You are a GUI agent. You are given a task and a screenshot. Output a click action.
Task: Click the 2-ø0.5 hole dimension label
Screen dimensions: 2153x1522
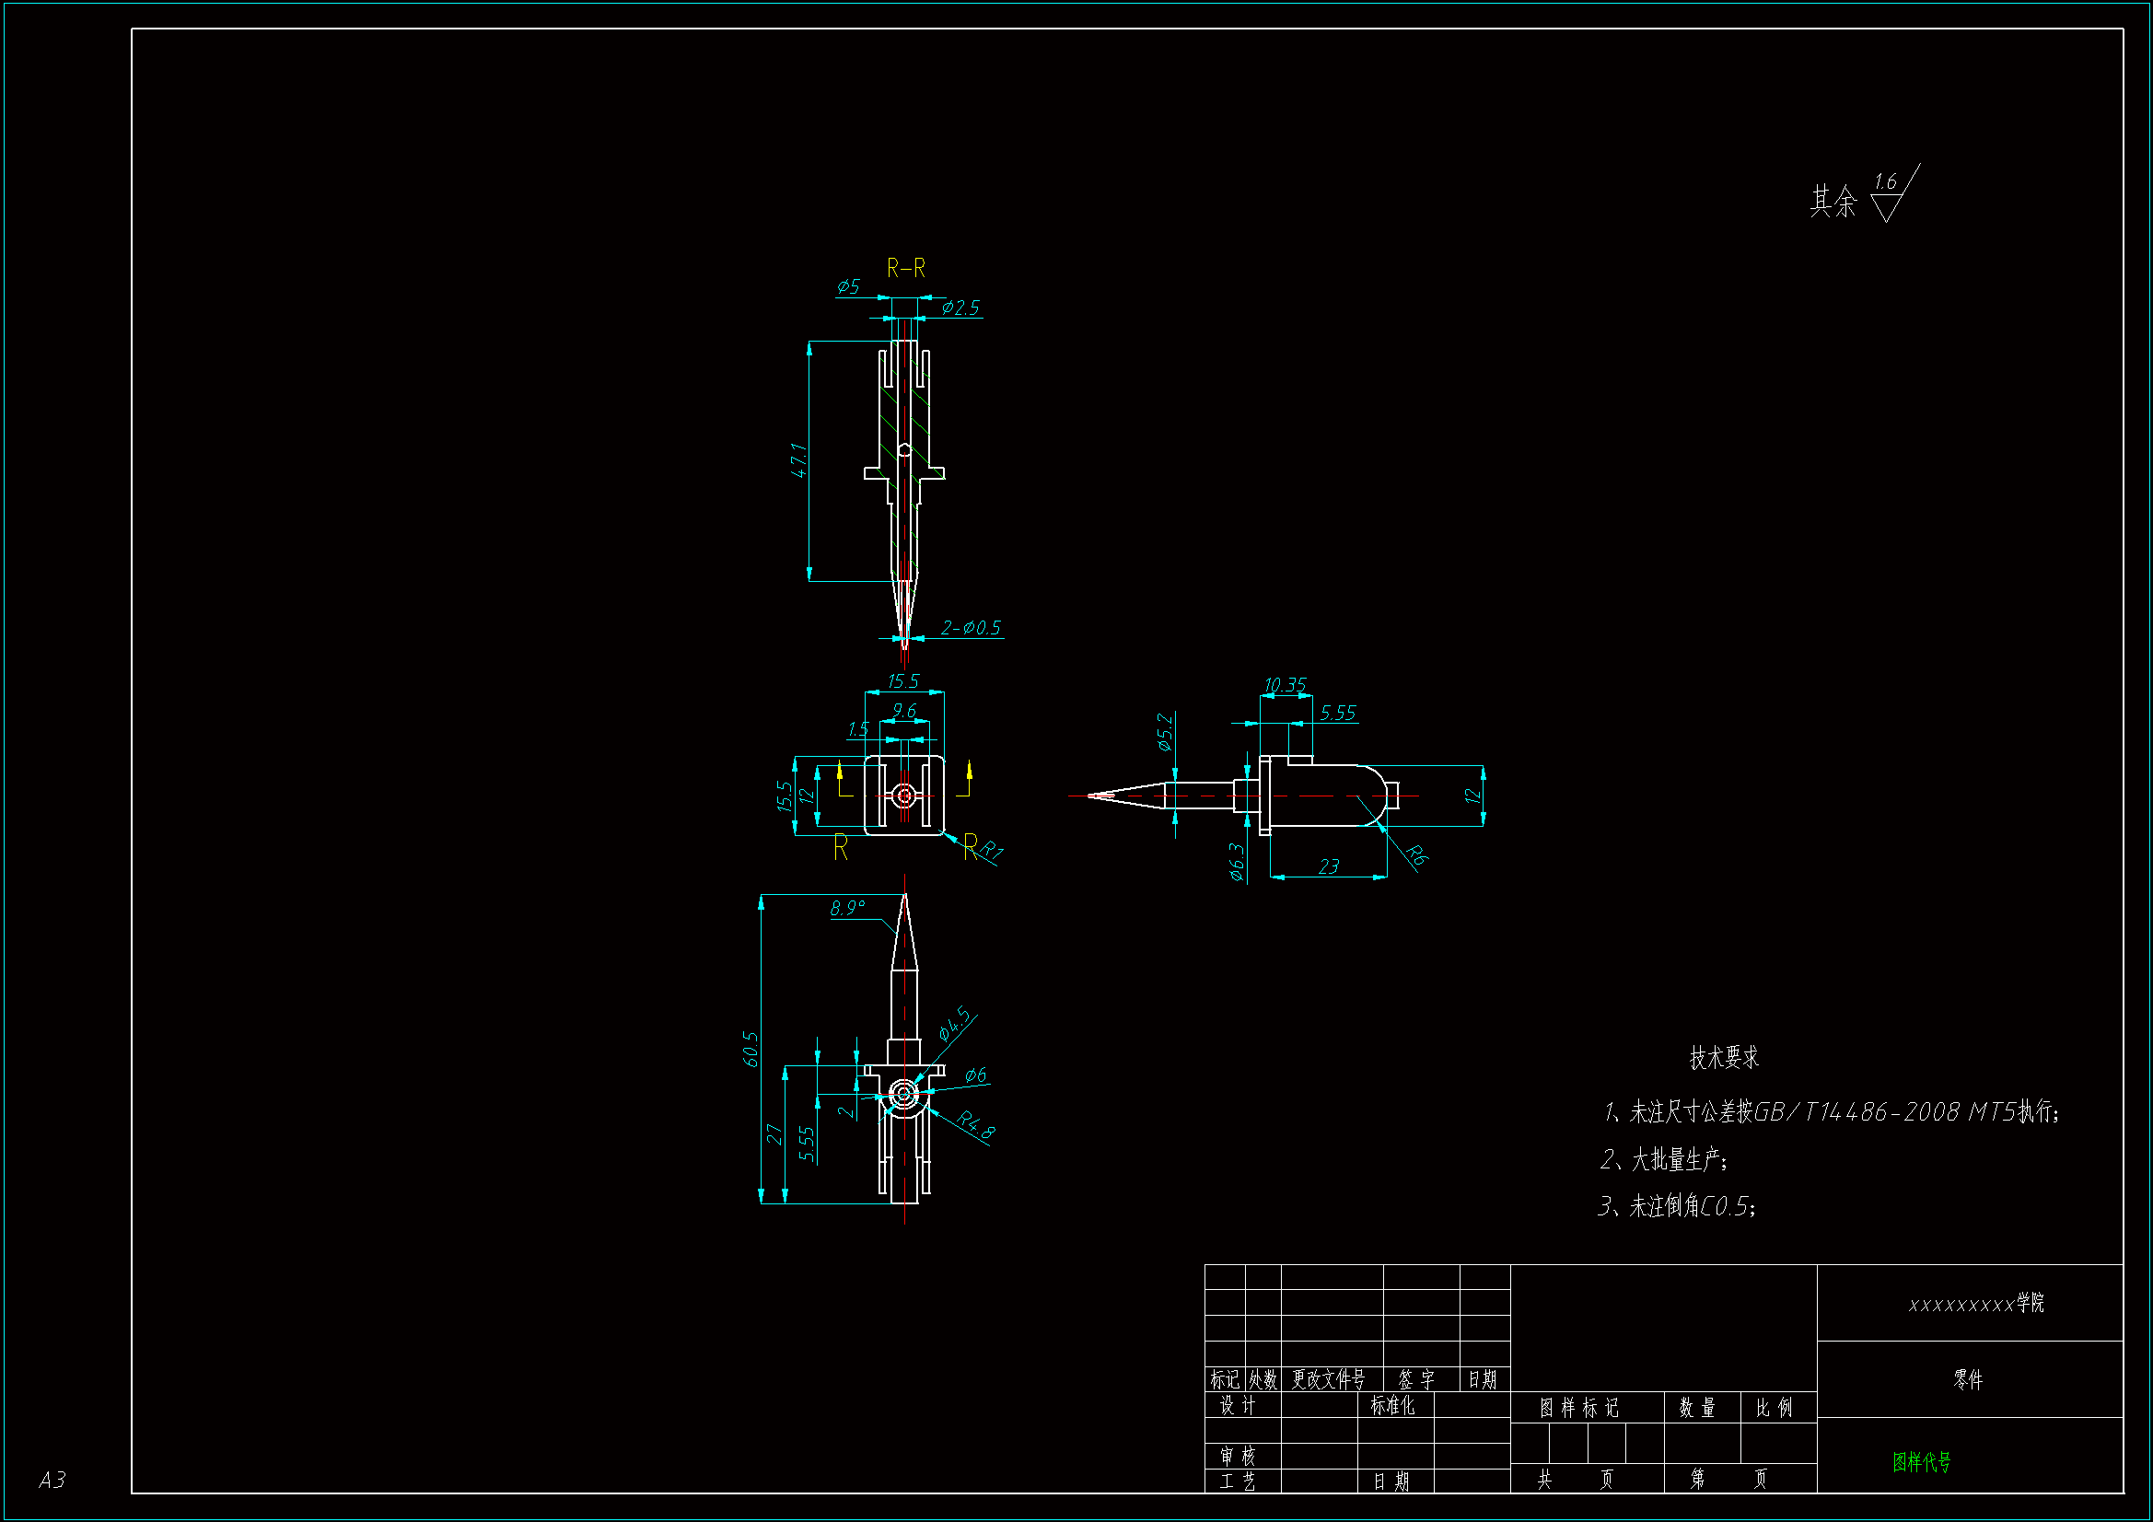tap(971, 627)
